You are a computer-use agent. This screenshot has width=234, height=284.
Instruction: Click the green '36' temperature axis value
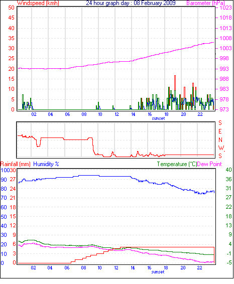[229, 179]
